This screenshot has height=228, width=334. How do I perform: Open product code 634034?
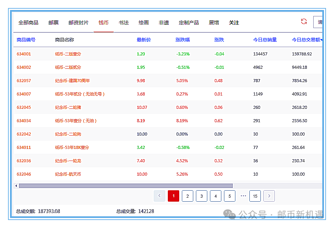tap(24, 121)
